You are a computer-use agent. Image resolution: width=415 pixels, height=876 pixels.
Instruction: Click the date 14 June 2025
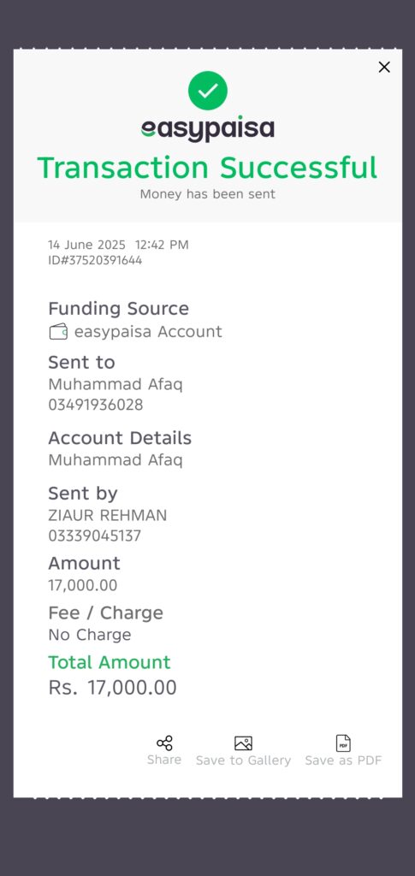pyautogui.click(x=86, y=245)
